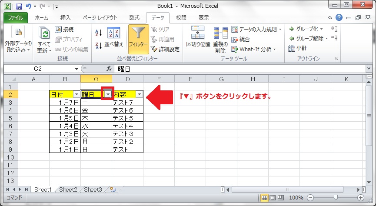Open データの入力規則 validation
Viewport: 376px width, 206px height.
[254, 29]
